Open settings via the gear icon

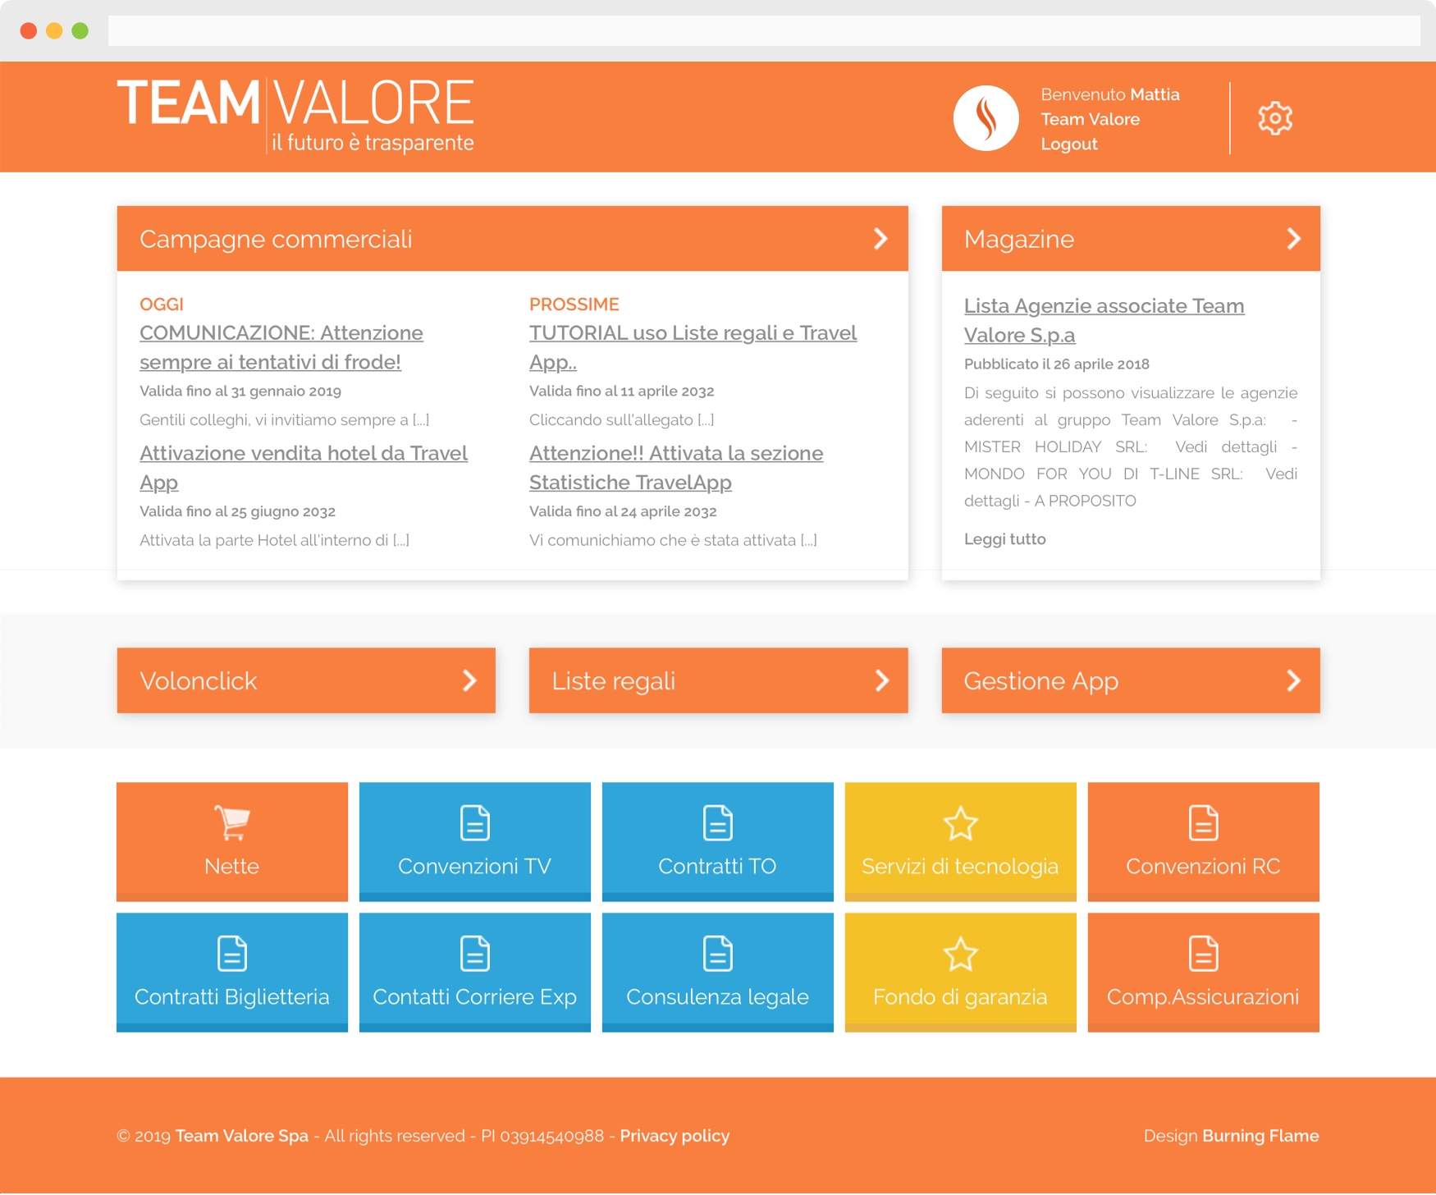click(1275, 118)
